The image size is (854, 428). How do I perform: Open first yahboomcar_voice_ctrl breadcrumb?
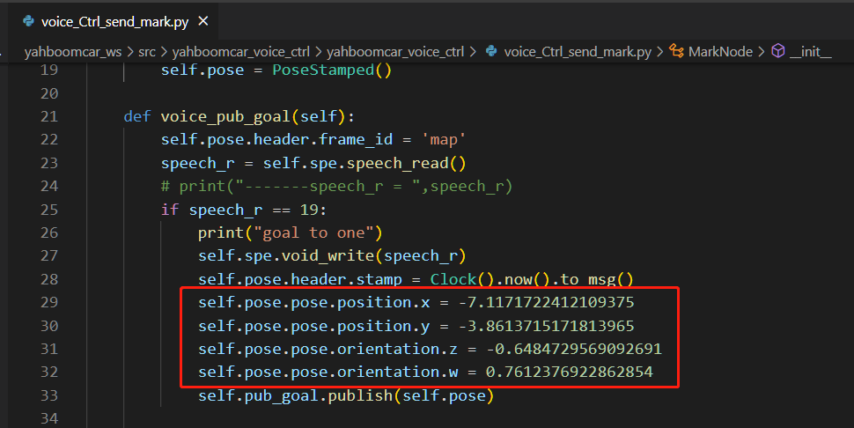click(x=240, y=52)
